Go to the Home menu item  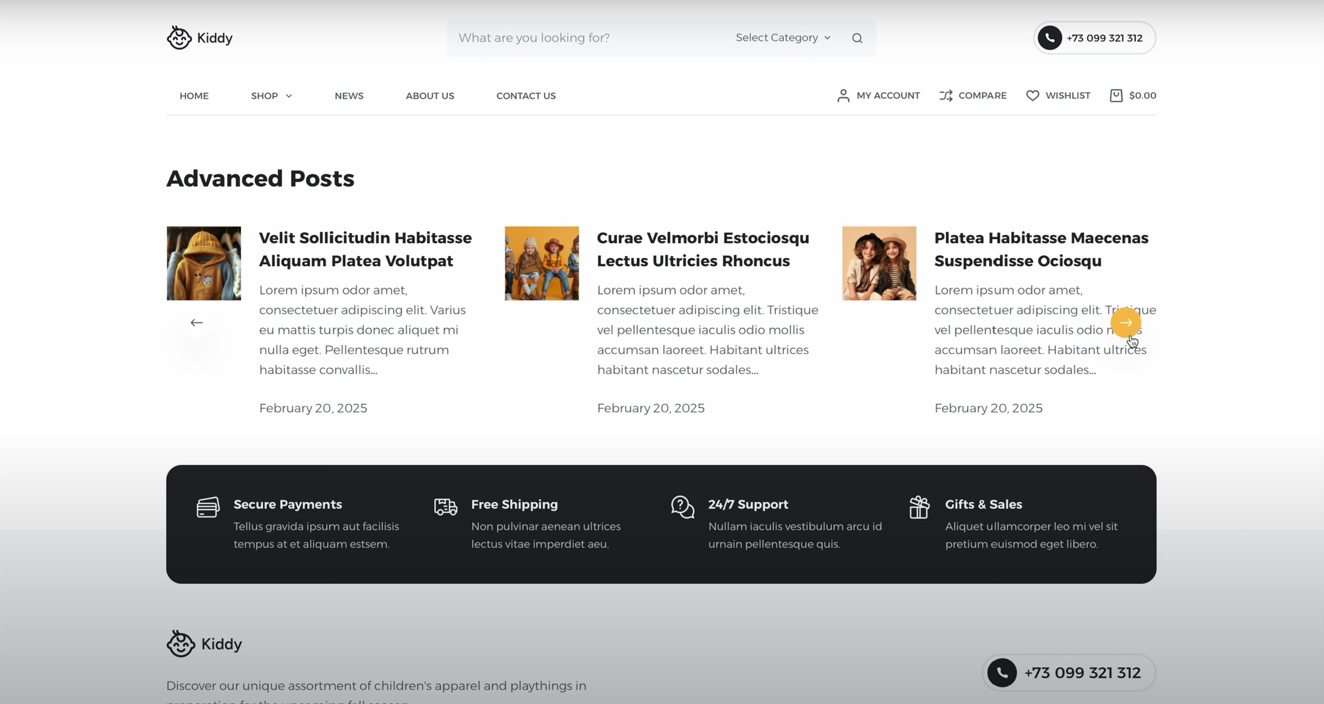click(194, 96)
